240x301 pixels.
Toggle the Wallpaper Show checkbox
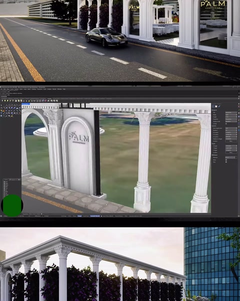(x=226, y=160)
